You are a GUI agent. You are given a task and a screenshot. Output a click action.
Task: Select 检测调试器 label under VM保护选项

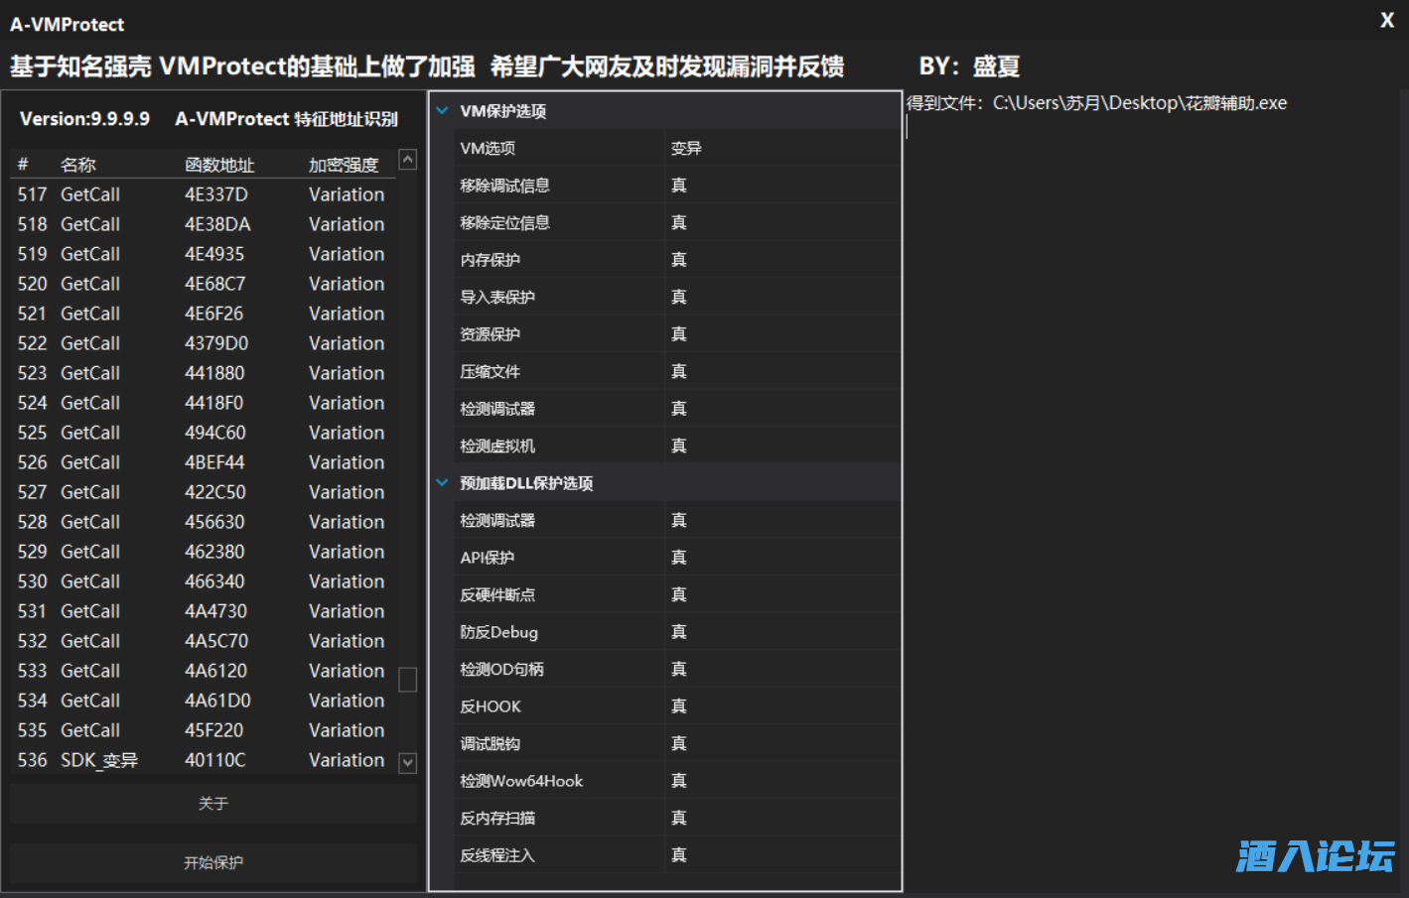pos(497,409)
